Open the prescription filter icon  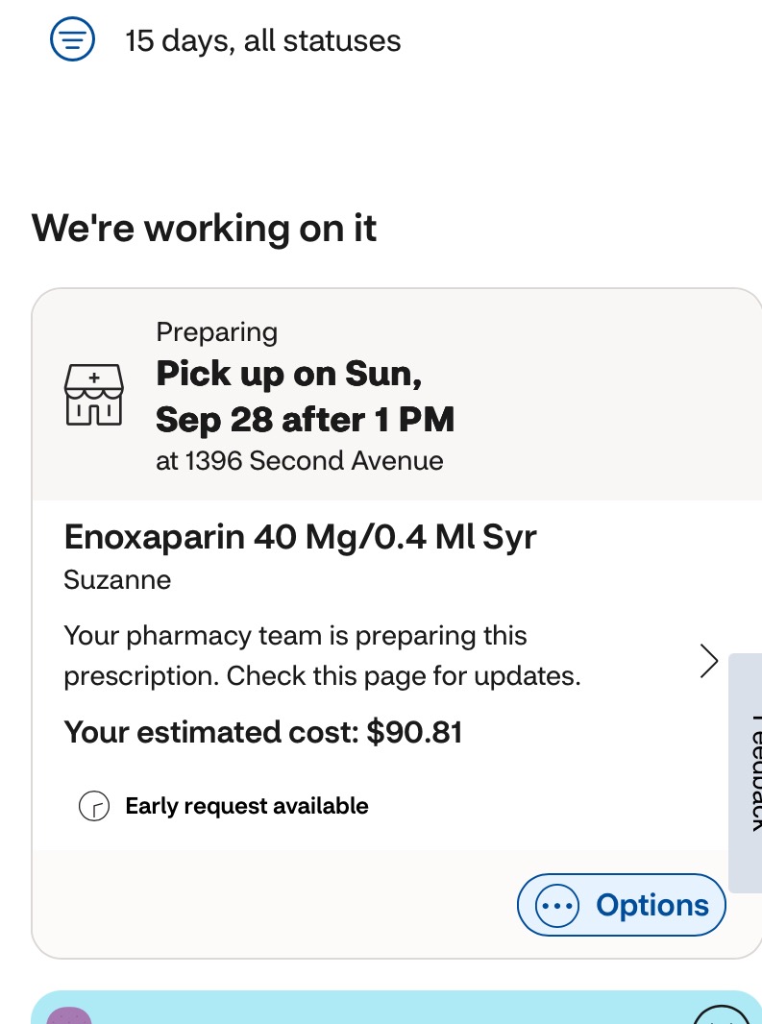72,39
